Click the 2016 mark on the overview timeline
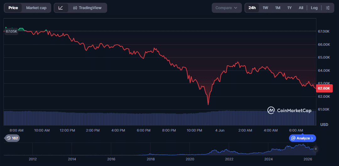 pyautogui.click(x=111, y=159)
